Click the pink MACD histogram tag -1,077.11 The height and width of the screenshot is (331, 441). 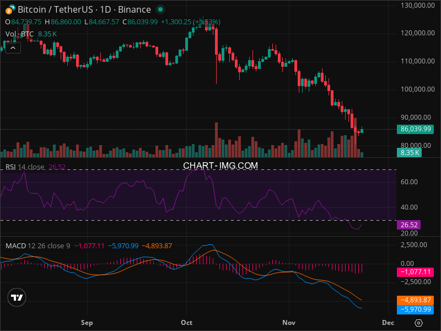pyautogui.click(x=415, y=272)
